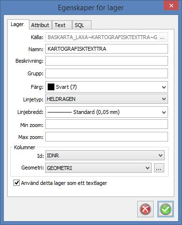The height and width of the screenshot is (225, 182).
Task: Cancel with the red X button
Action: coord(145,209)
